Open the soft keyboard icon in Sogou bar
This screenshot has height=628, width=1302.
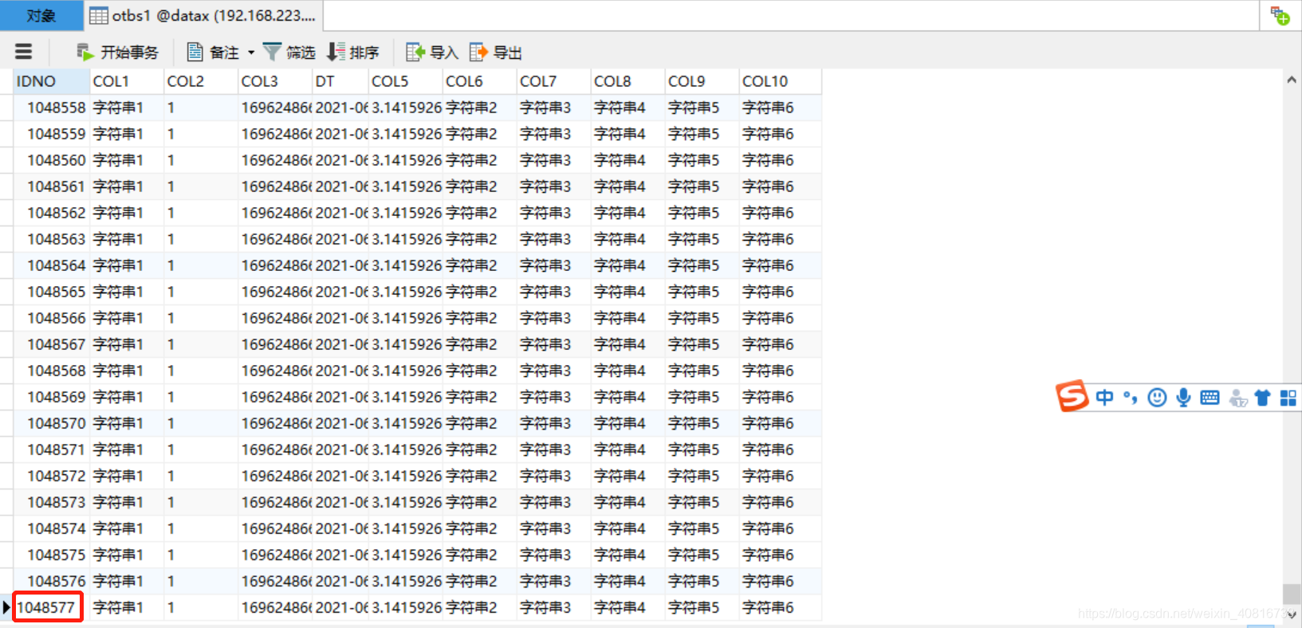[1210, 398]
